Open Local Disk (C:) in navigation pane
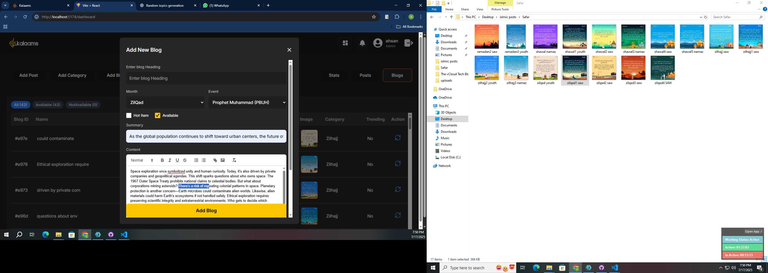Image resolution: width=768 pixels, height=273 pixels. (450, 157)
